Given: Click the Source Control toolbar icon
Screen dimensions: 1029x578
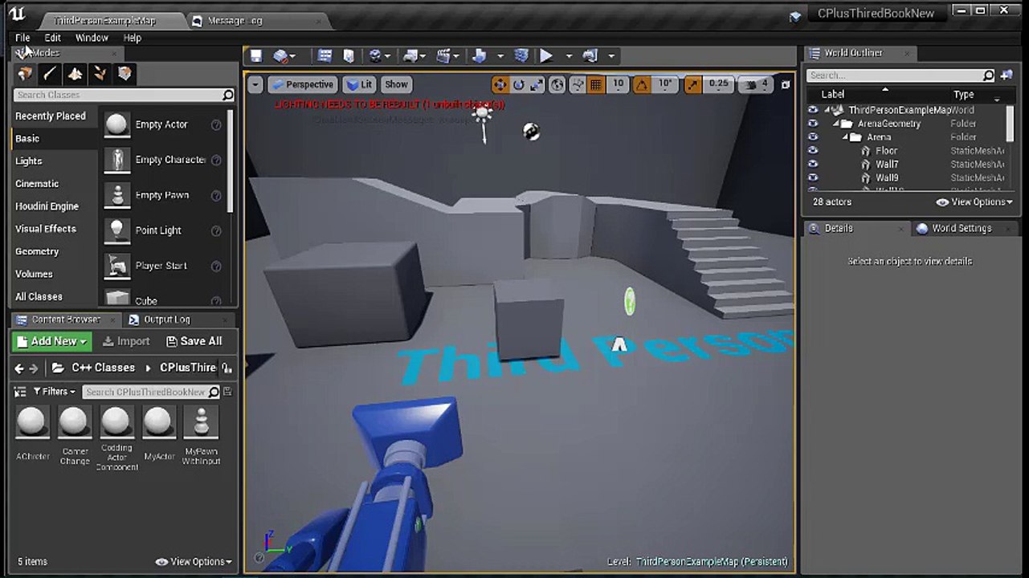Looking at the screenshot, I should click(280, 55).
